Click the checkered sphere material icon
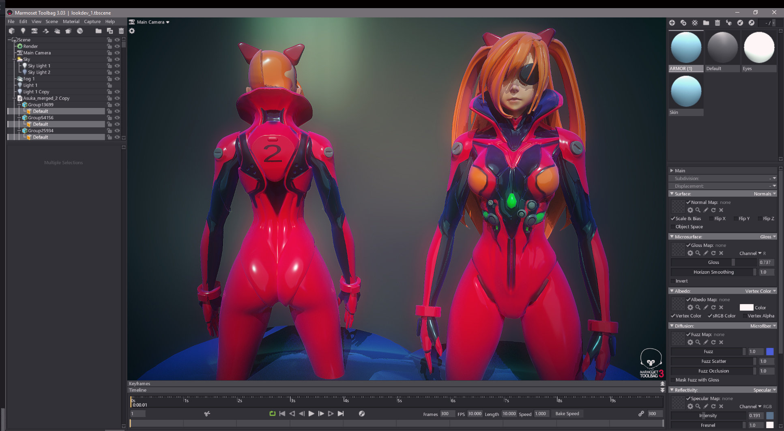This screenshot has width=784, height=431. click(695, 23)
